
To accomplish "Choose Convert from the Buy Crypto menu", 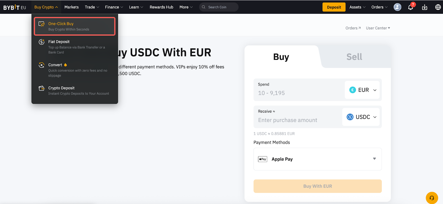I will pos(55,65).
